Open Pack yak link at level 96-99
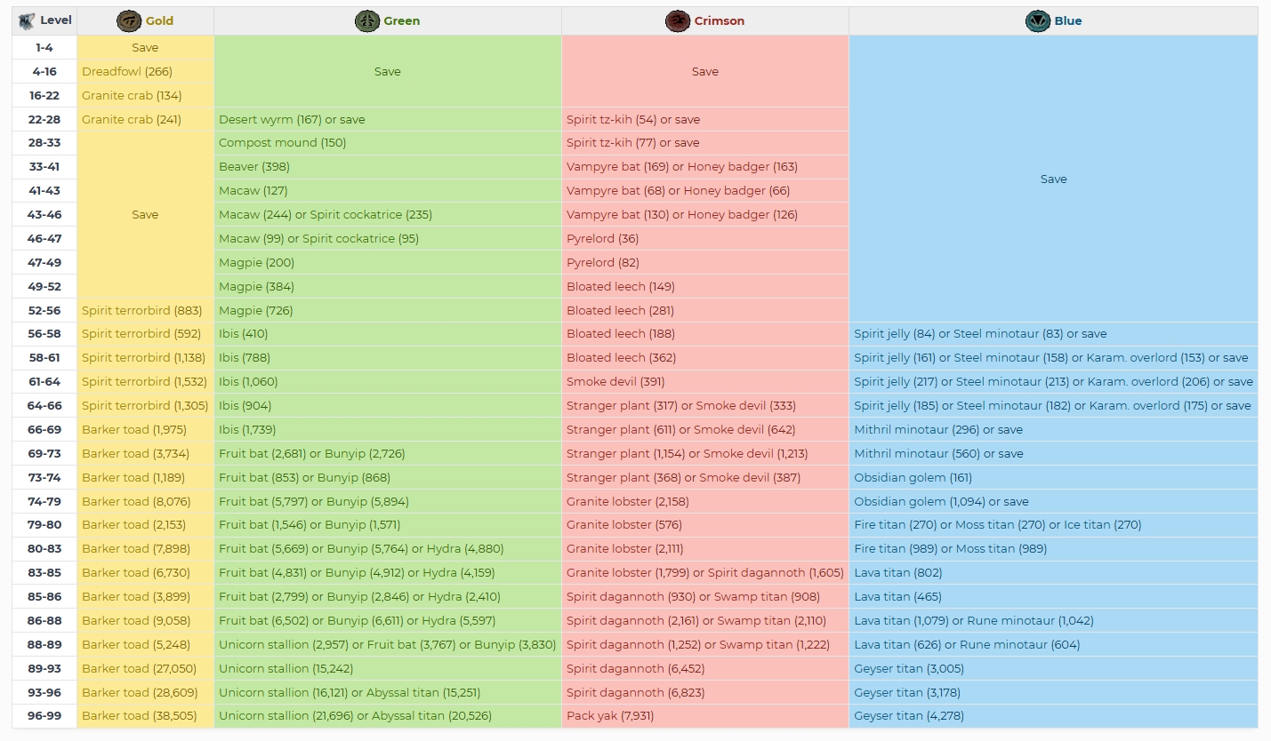1271x741 pixels. (591, 716)
